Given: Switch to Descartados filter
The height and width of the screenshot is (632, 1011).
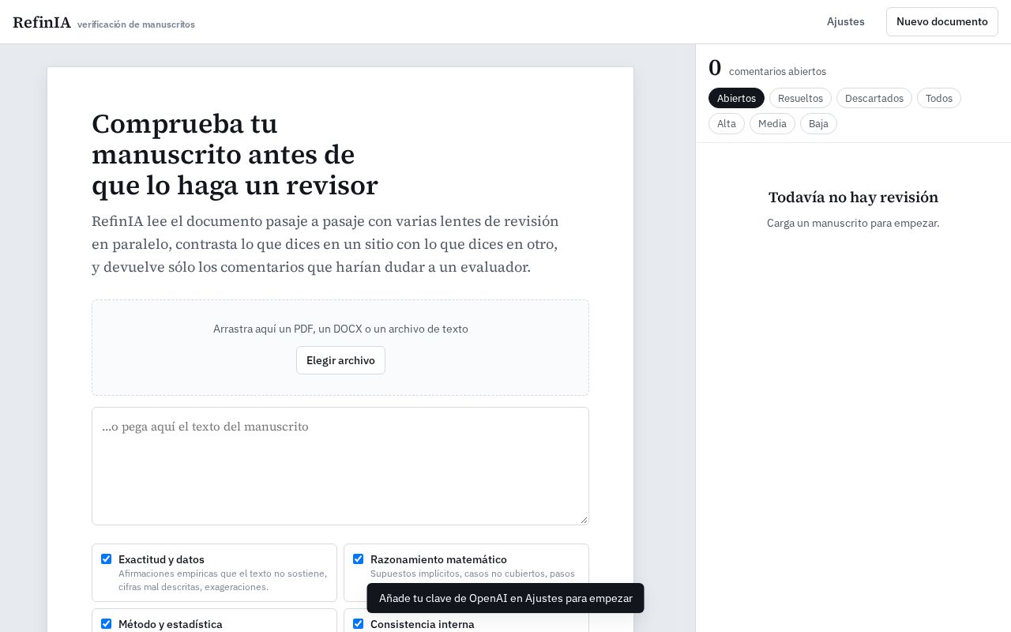Looking at the screenshot, I should [874, 98].
